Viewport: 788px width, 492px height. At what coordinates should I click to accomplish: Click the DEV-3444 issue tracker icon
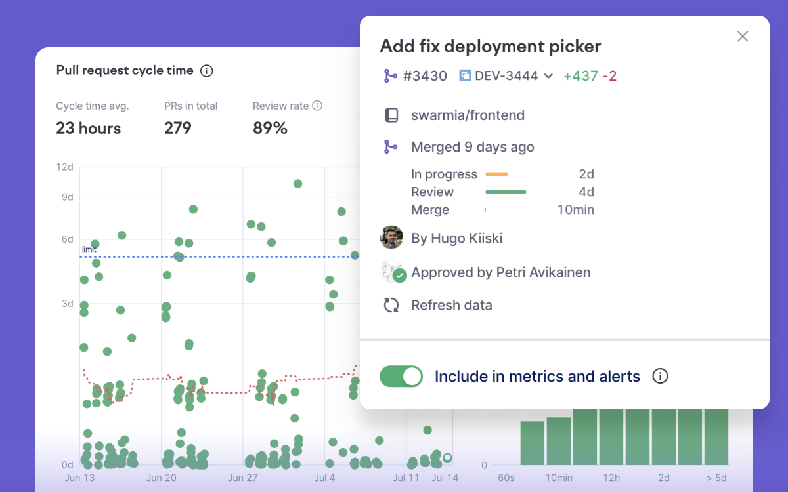pyautogui.click(x=465, y=76)
